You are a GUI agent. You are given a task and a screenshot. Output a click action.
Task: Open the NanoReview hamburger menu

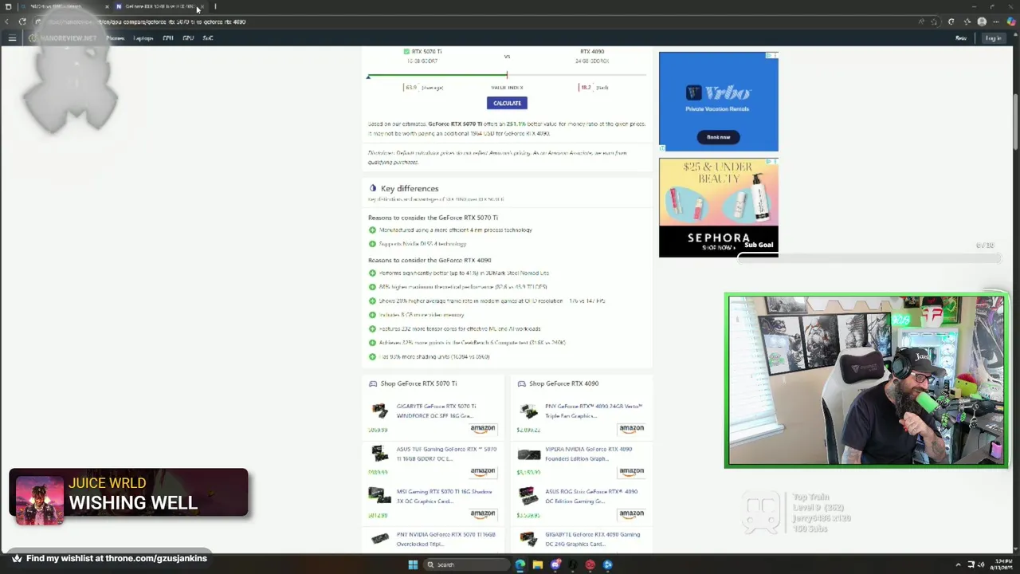[12, 38]
